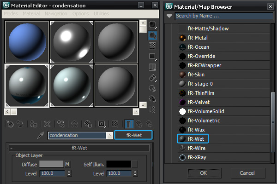Click the condensation material name field

pos(77,135)
